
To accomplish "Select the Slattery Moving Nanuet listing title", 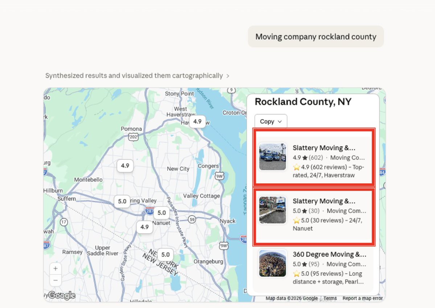I will [324, 201].
